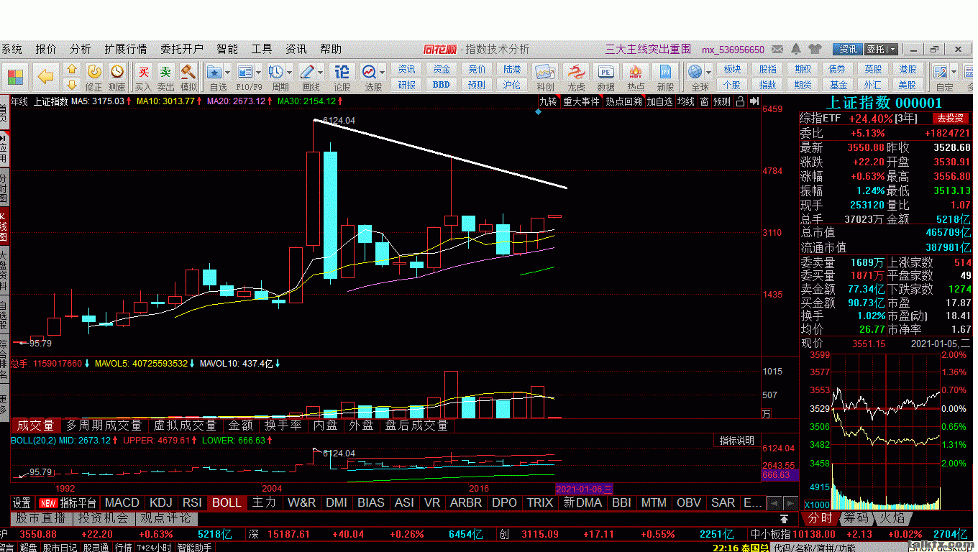Open the 数据 PE data icon

tap(606, 76)
